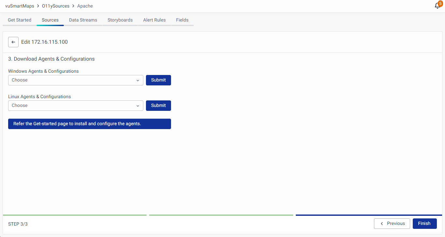Go to the Storyboards tab
Screen dimensions: 445x237
(120, 20)
